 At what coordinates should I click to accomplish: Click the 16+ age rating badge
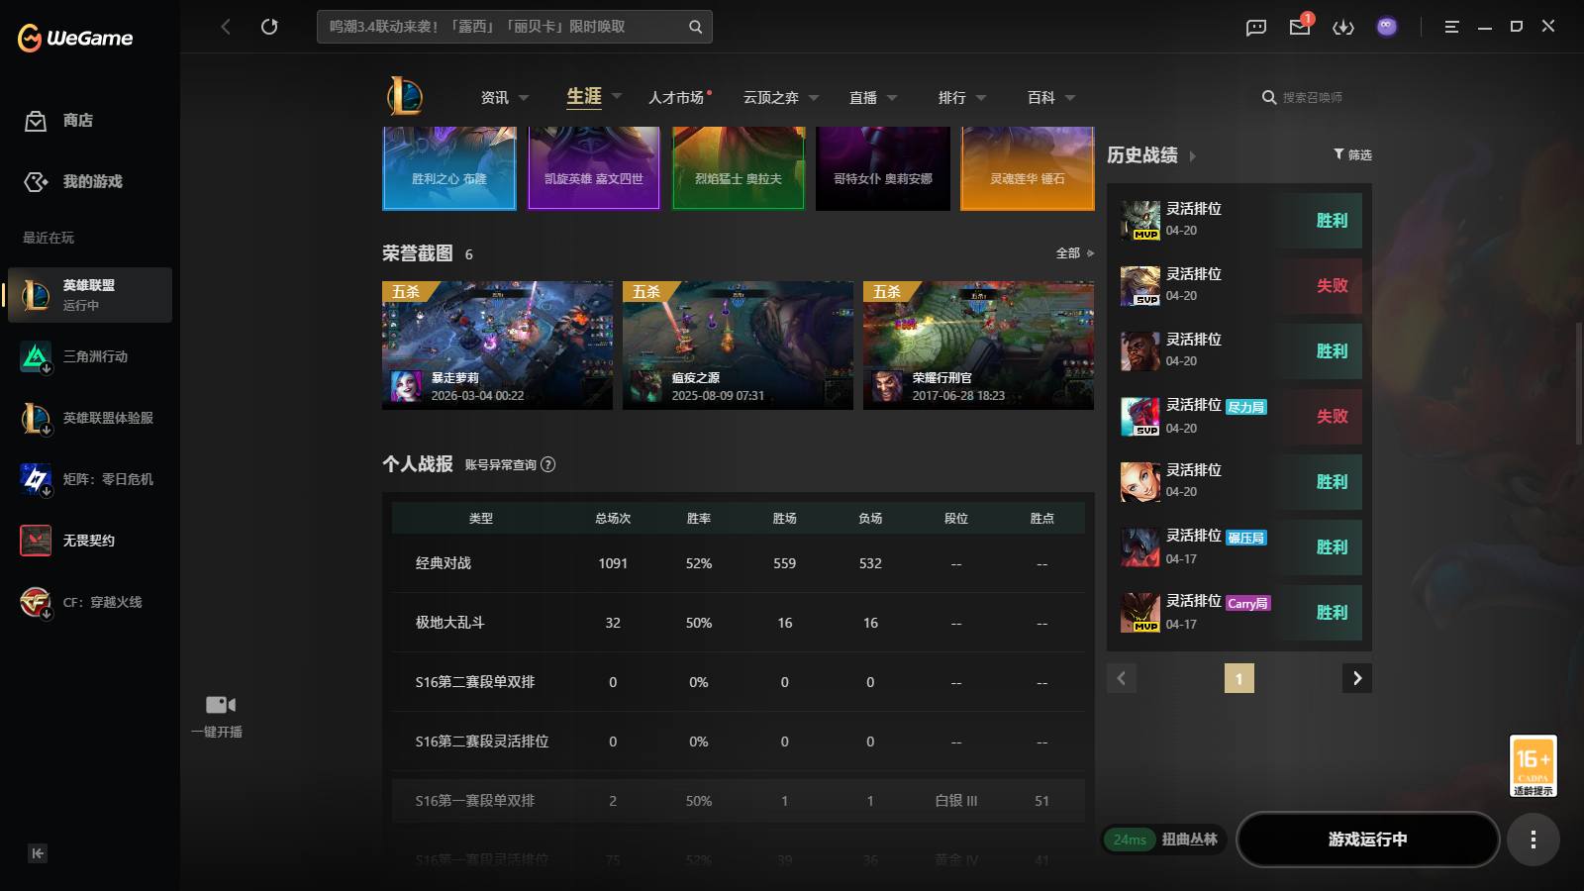click(1534, 765)
